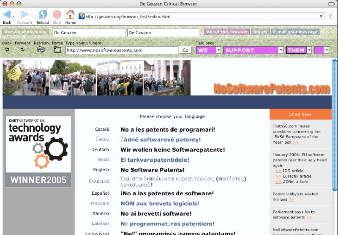Select the Català language link
This screenshot has width=338, height=235.
click(x=168, y=130)
